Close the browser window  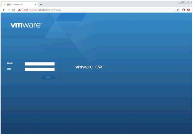(189, 2)
